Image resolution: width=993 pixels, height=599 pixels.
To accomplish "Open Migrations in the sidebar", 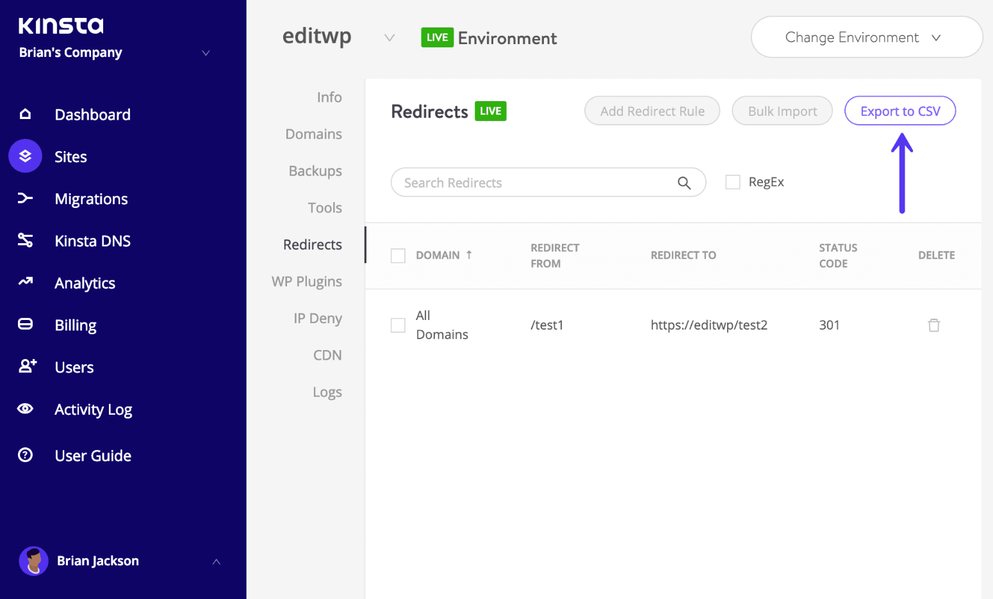I will pos(92,199).
